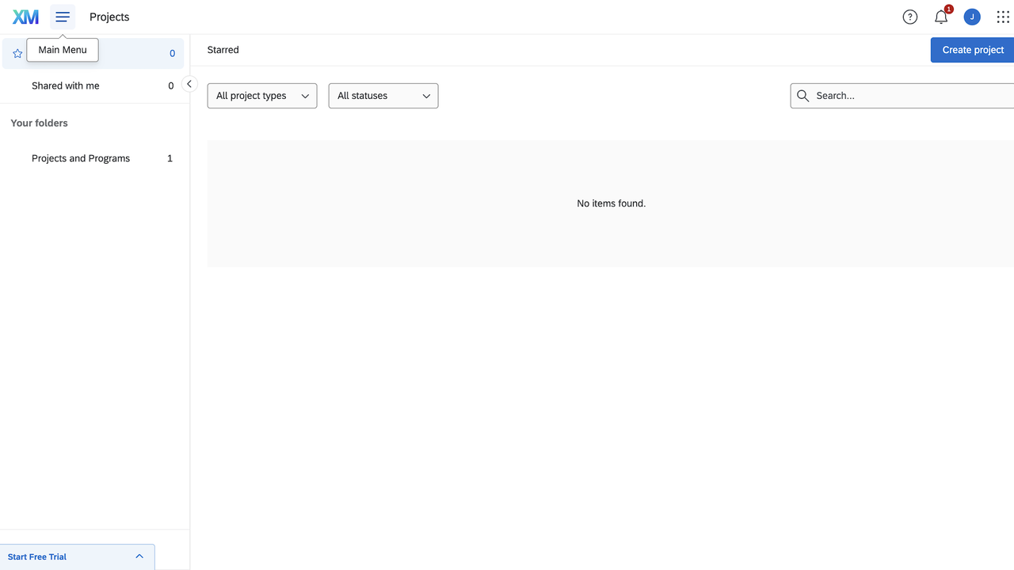
Task: Open the All statuses dropdown
Action: 383,96
